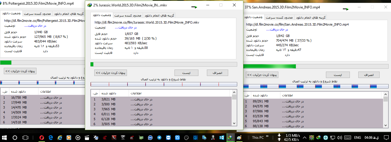Viewport: 391px width, 142px height.
Task: Click انصراف (Cancel) in Jurassic World window
Action: point(217,73)
